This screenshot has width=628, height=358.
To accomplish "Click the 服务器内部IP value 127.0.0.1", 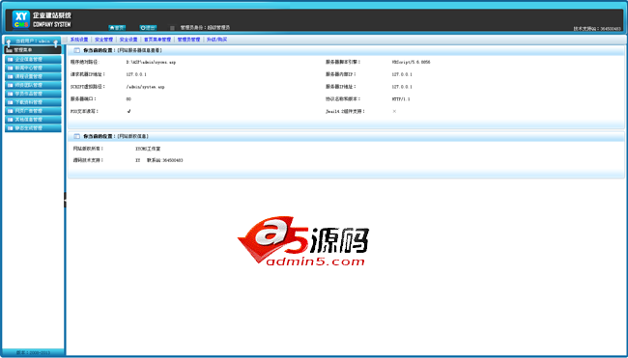I will (402, 74).
